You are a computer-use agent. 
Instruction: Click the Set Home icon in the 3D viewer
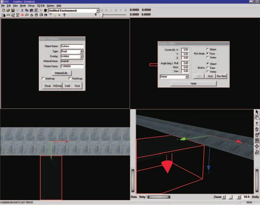coord(257,135)
